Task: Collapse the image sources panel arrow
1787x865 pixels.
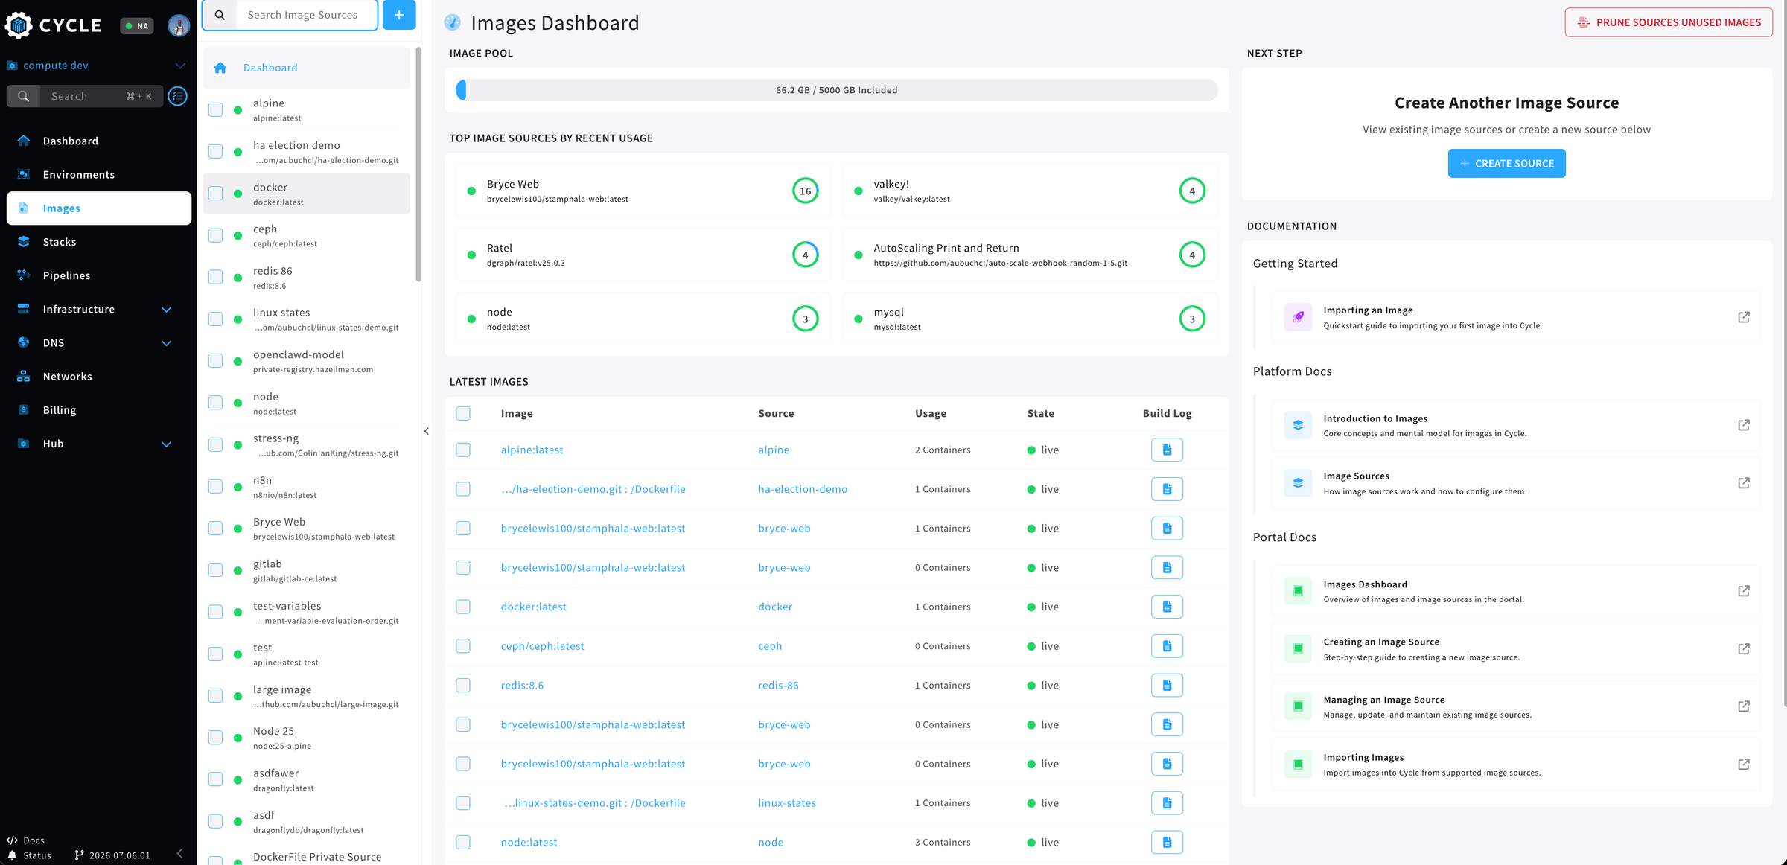Action: [x=427, y=431]
